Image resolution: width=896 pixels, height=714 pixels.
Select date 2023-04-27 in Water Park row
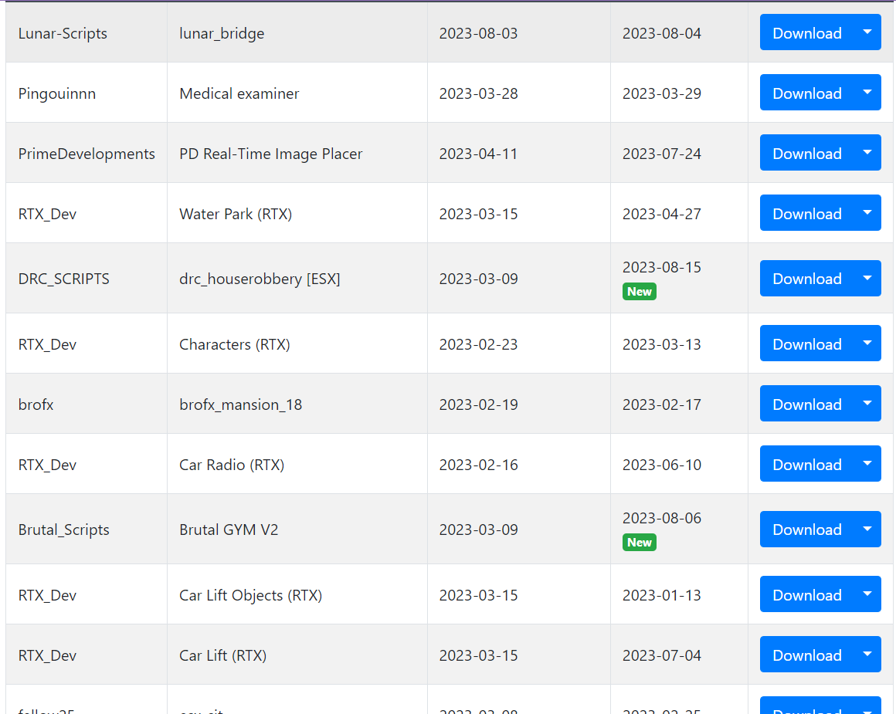click(x=662, y=214)
